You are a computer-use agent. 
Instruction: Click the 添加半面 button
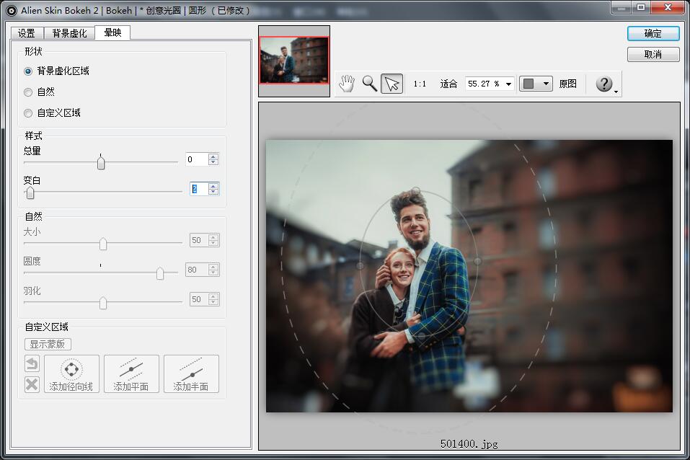pyautogui.click(x=191, y=373)
